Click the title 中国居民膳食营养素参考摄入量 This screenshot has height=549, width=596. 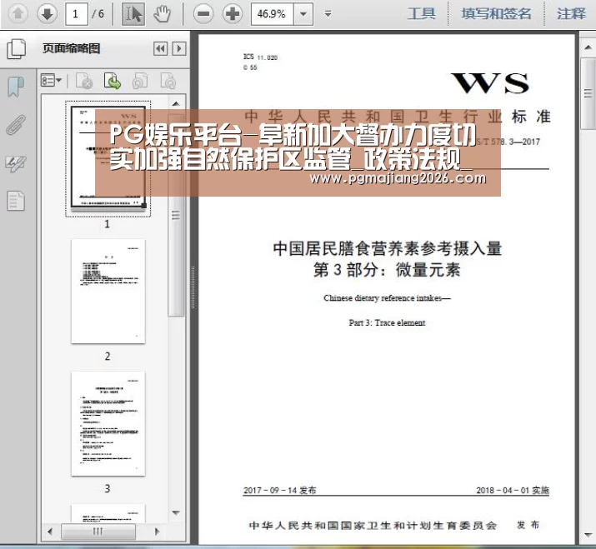pos(388,248)
